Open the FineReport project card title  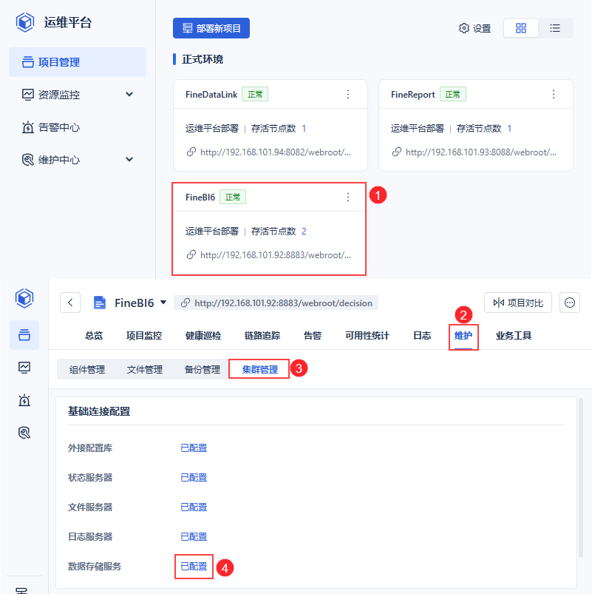tap(413, 95)
